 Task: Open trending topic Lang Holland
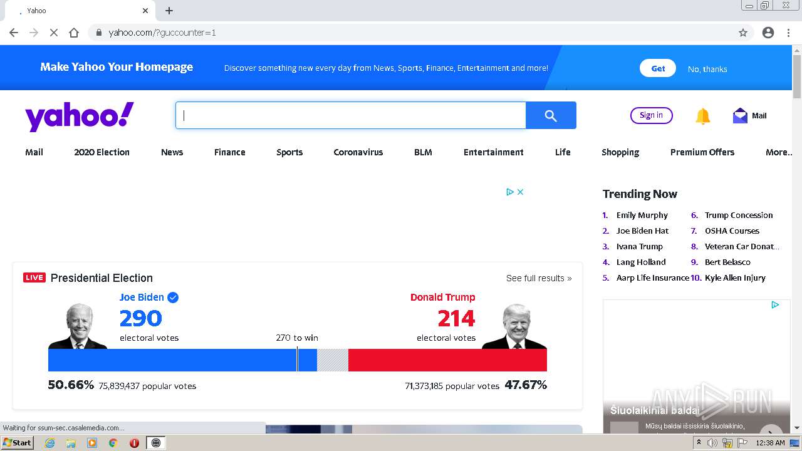(x=641, y=262)
